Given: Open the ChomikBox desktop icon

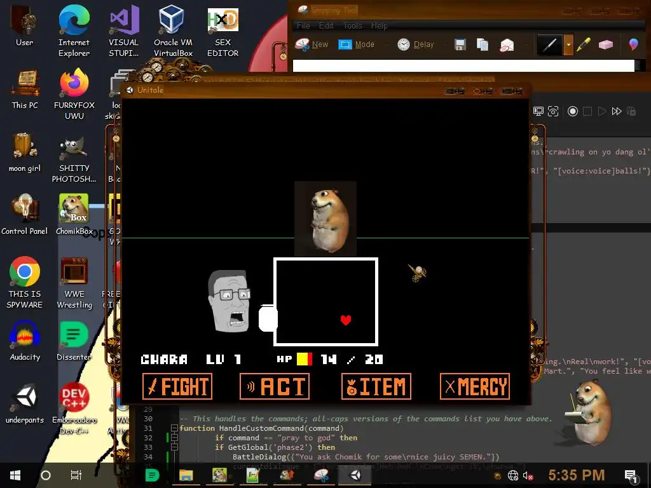Looking at the screenshot, I should point(74,215).
